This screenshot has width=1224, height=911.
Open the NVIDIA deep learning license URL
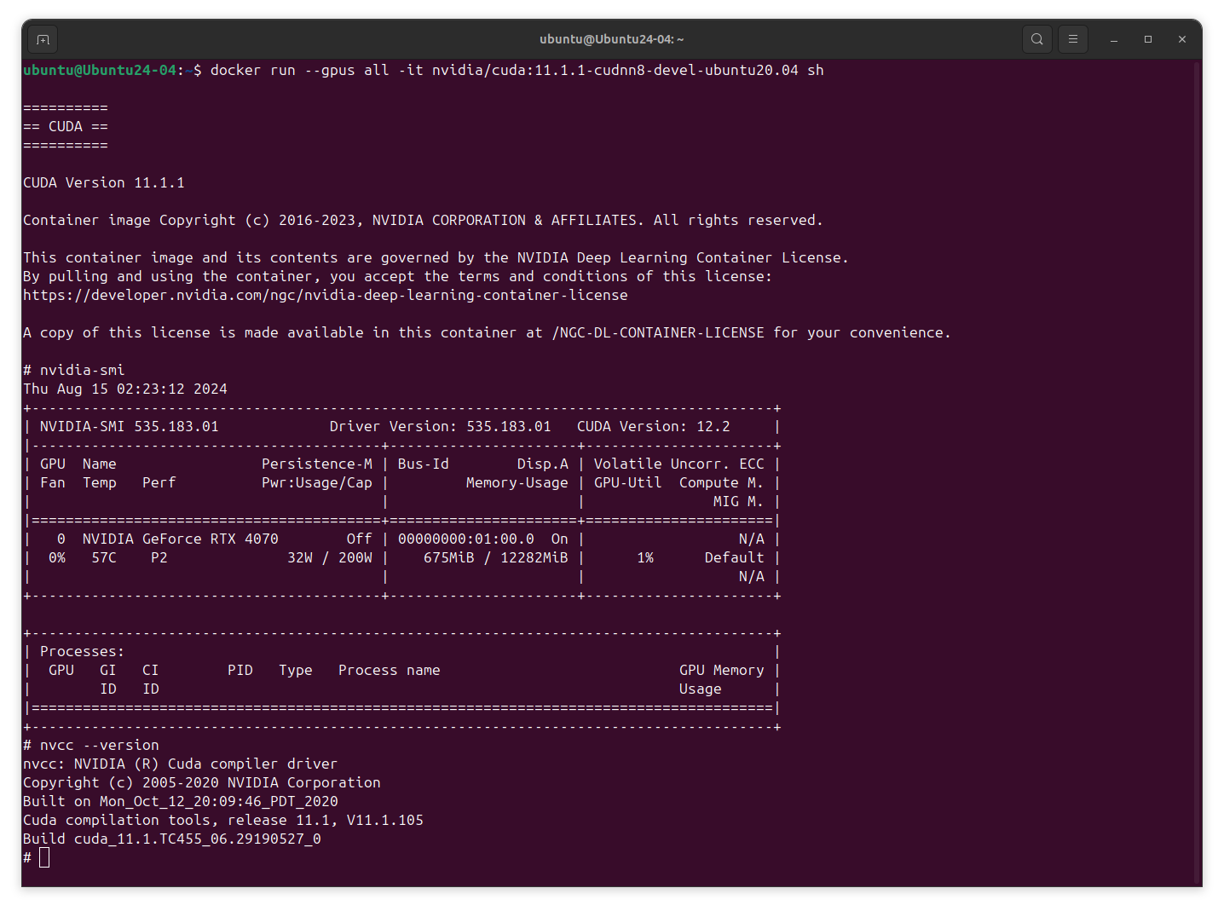325,295
